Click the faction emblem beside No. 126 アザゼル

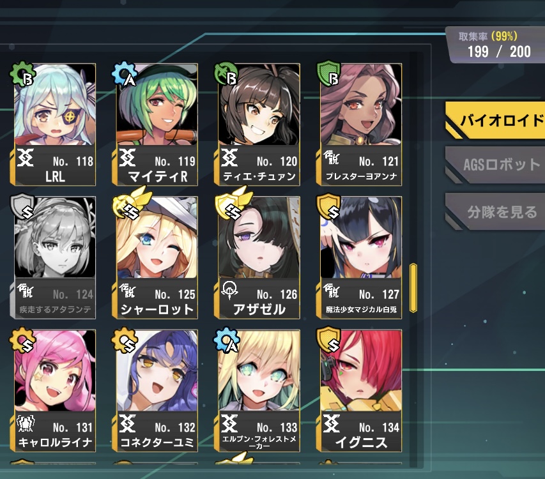230,291
